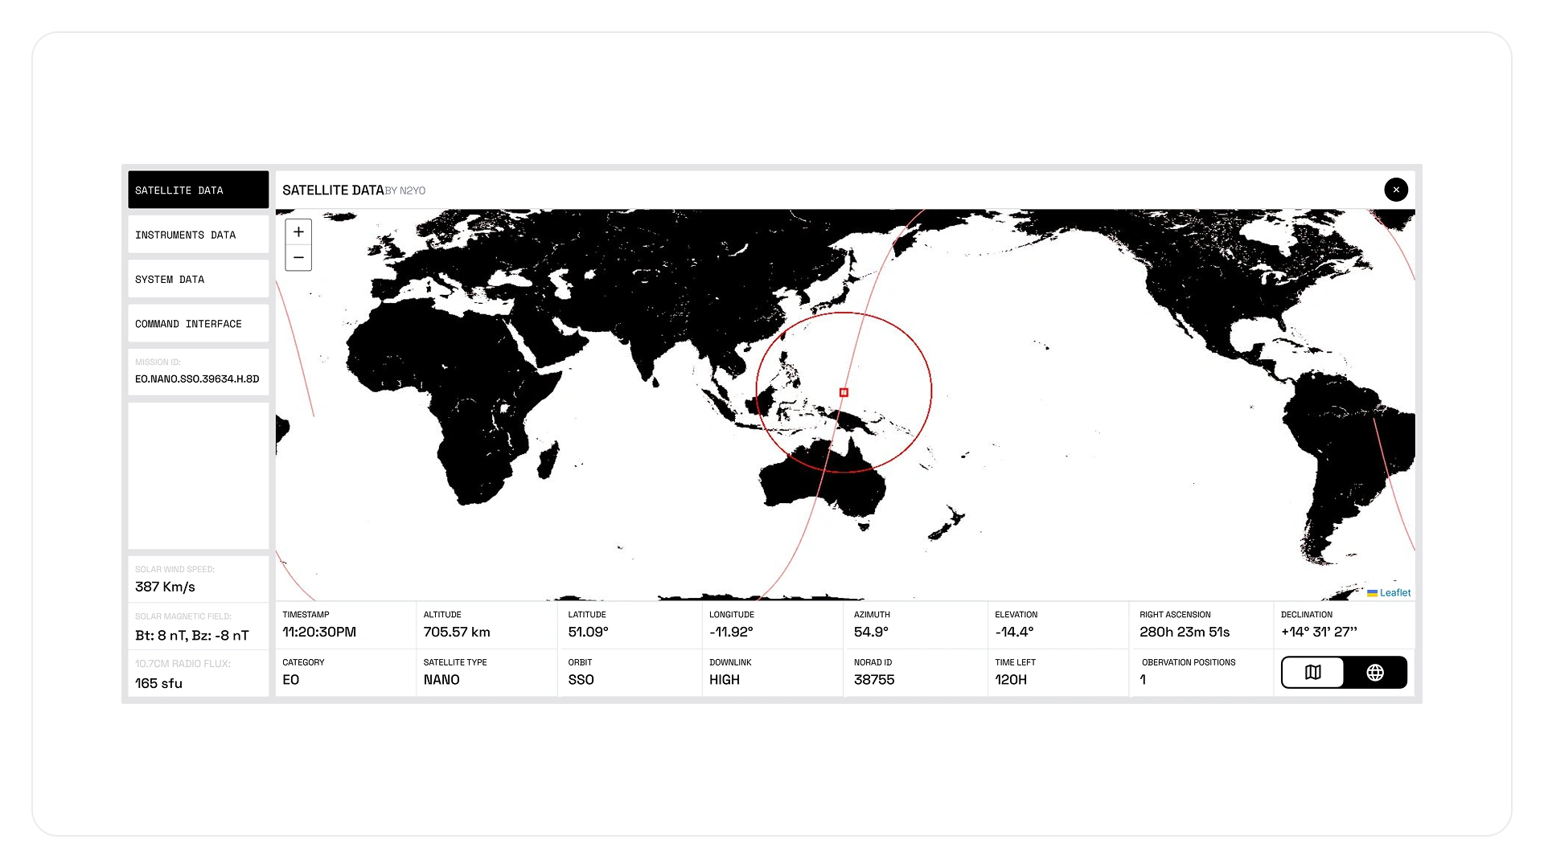The height and width of the screenshot is (868, 1544).
Task: Click the Timestamp value 11:20:30PM
Action: (x=319, y=633)
